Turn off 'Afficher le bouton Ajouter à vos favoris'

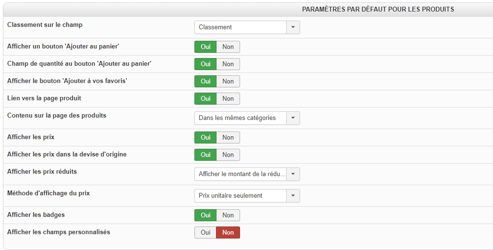click(228, 82)
